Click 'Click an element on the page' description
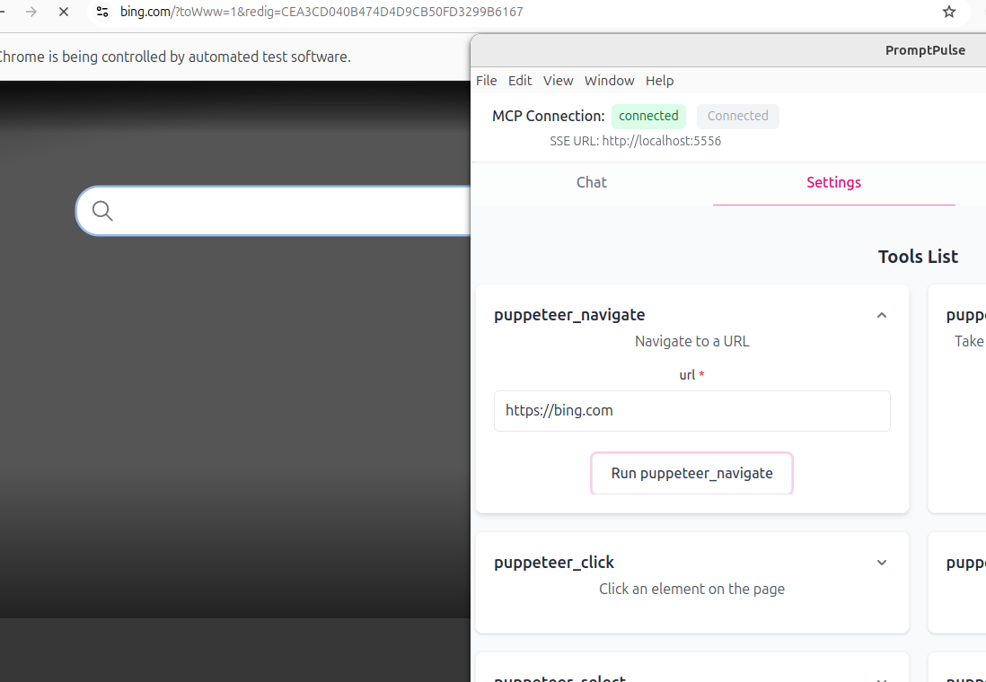Screen dimensions: 986x682 [691, 589]
